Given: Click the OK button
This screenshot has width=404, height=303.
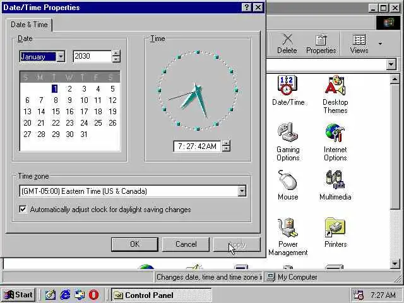Looking at the screenshot, I should point(134,244).
